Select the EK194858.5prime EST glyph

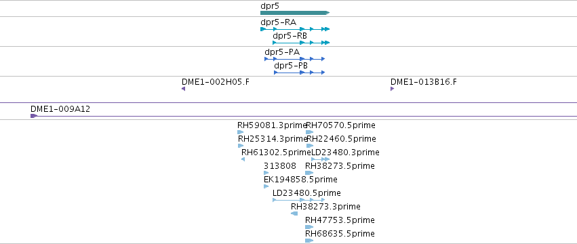[266, 186]
